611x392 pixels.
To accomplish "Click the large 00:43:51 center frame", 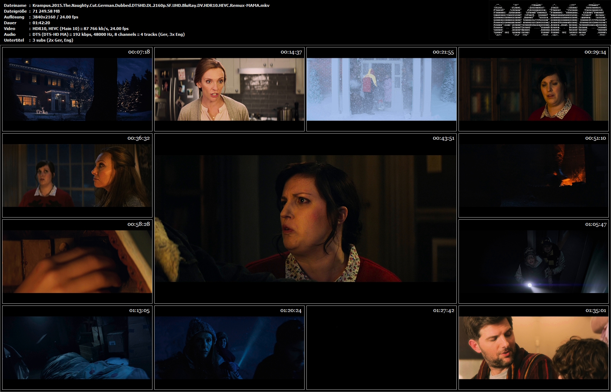I will [x=305, y=218].
